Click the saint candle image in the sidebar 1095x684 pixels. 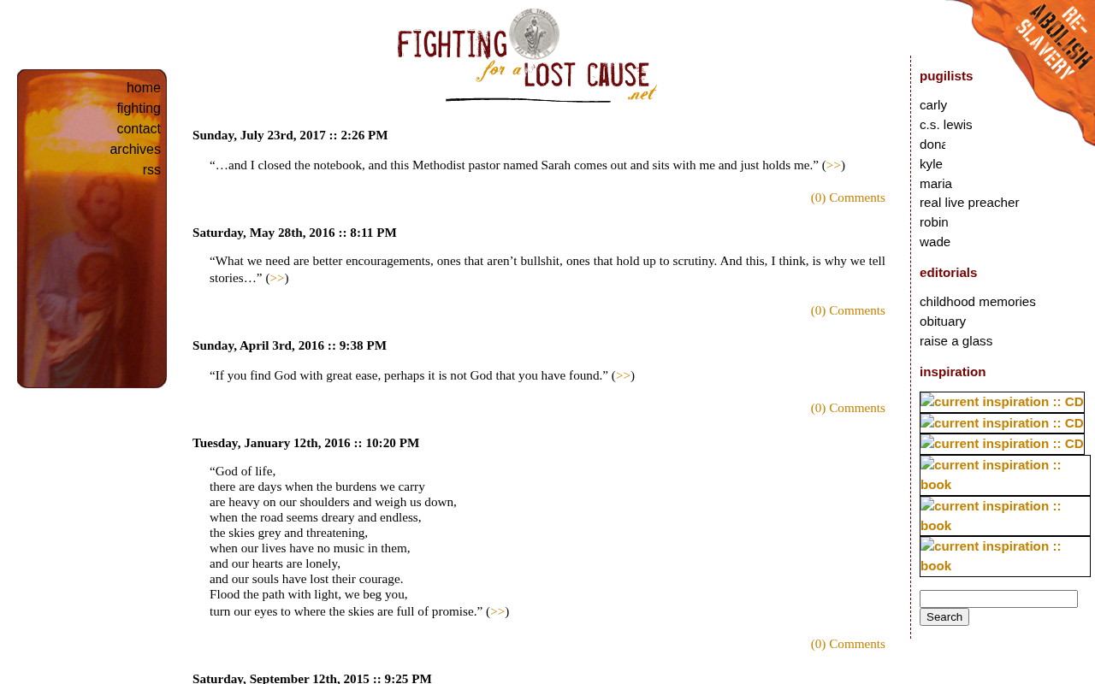[92, 228]
